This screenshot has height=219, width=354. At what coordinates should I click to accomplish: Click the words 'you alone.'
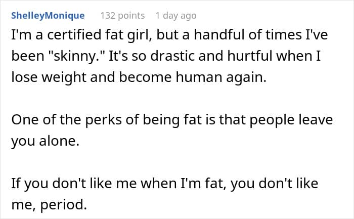pyautogui.click(x=46, y=142)
